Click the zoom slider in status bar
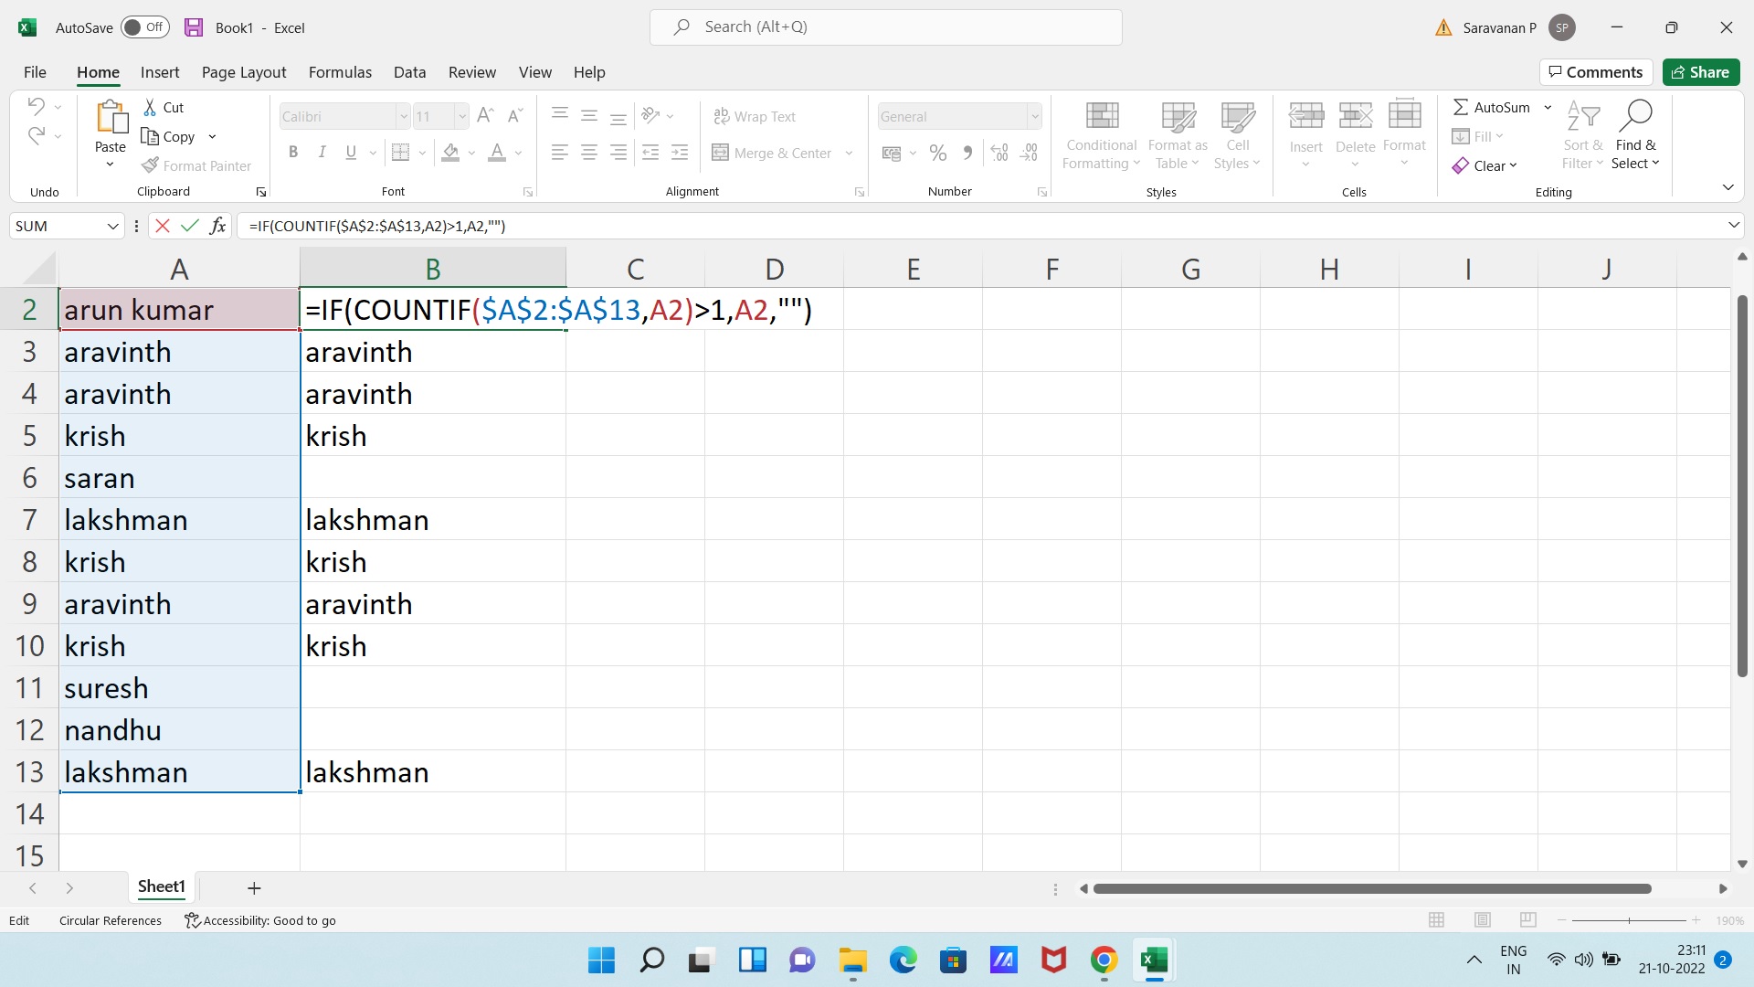The height and width of the screenshot is (987, 1754). [1629, 920]
